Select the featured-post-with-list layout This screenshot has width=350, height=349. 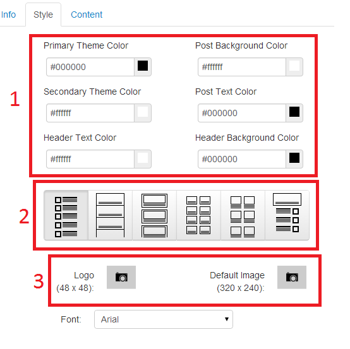[x=287, y=215]
